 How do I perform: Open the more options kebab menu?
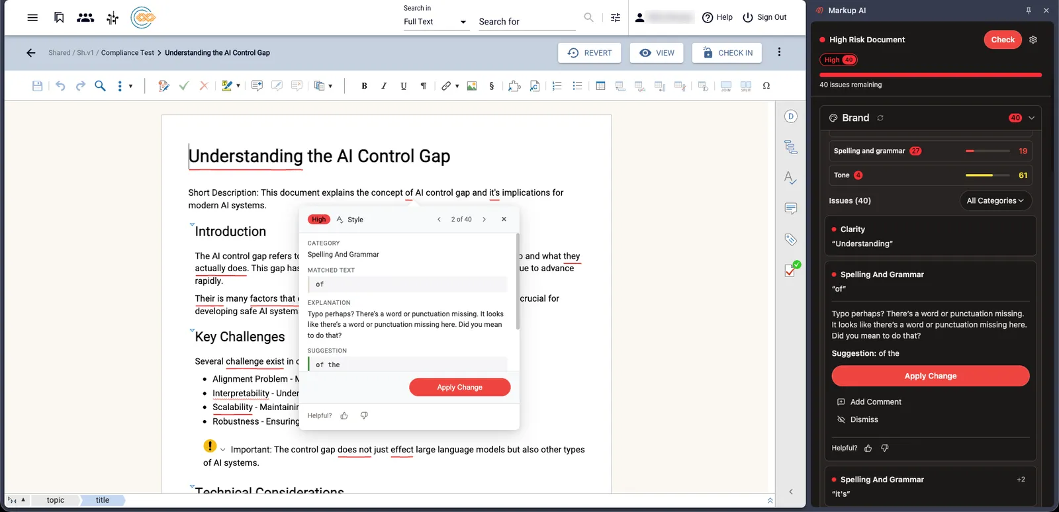(x=779, y=52)
